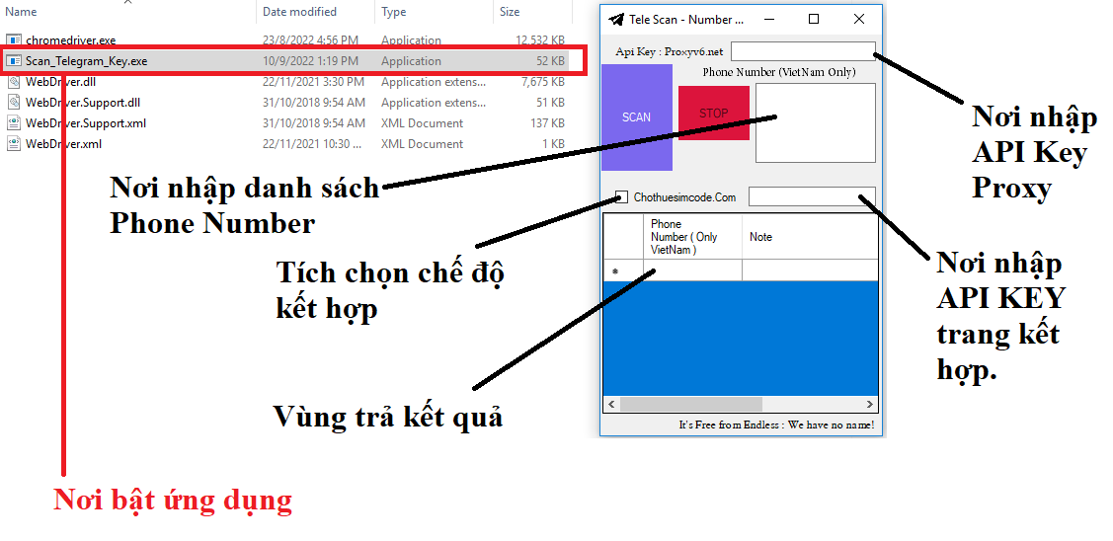The height and width of the screenshot is (541, 1113).
Task: Click the Scan_Telegram_Key.exe file name
Action: [87, 61]
